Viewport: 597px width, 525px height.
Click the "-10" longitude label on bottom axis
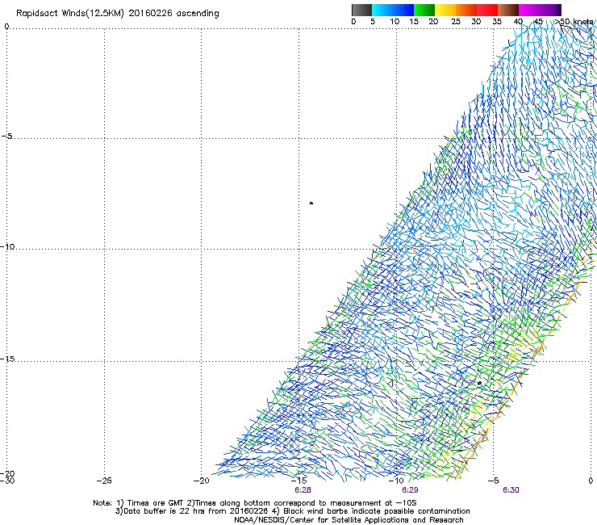396,481
